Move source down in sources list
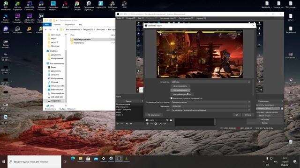The height and width of the screenshot is (168, 300). click(165, 124)
